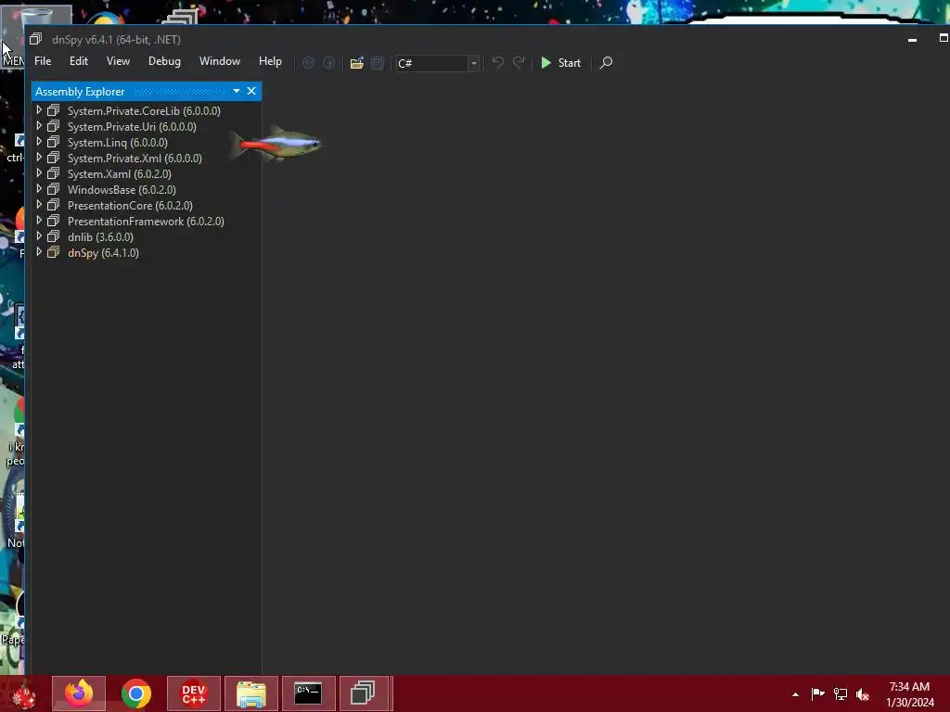This screenshot has width=950, height=712.
Task: Open the Window menu
Action: tap(219, 61)
